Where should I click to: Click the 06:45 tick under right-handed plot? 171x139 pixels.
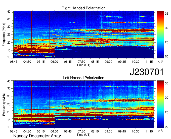(x=68, y=62)
